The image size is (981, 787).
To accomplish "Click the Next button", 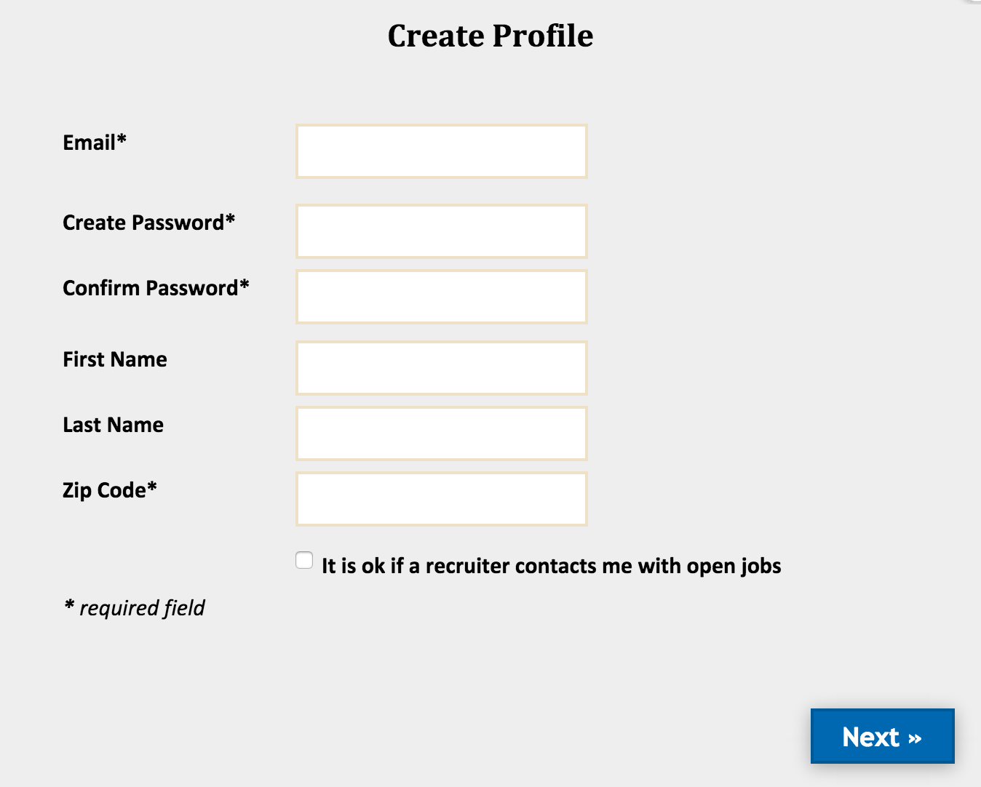I will pos(882,736).
